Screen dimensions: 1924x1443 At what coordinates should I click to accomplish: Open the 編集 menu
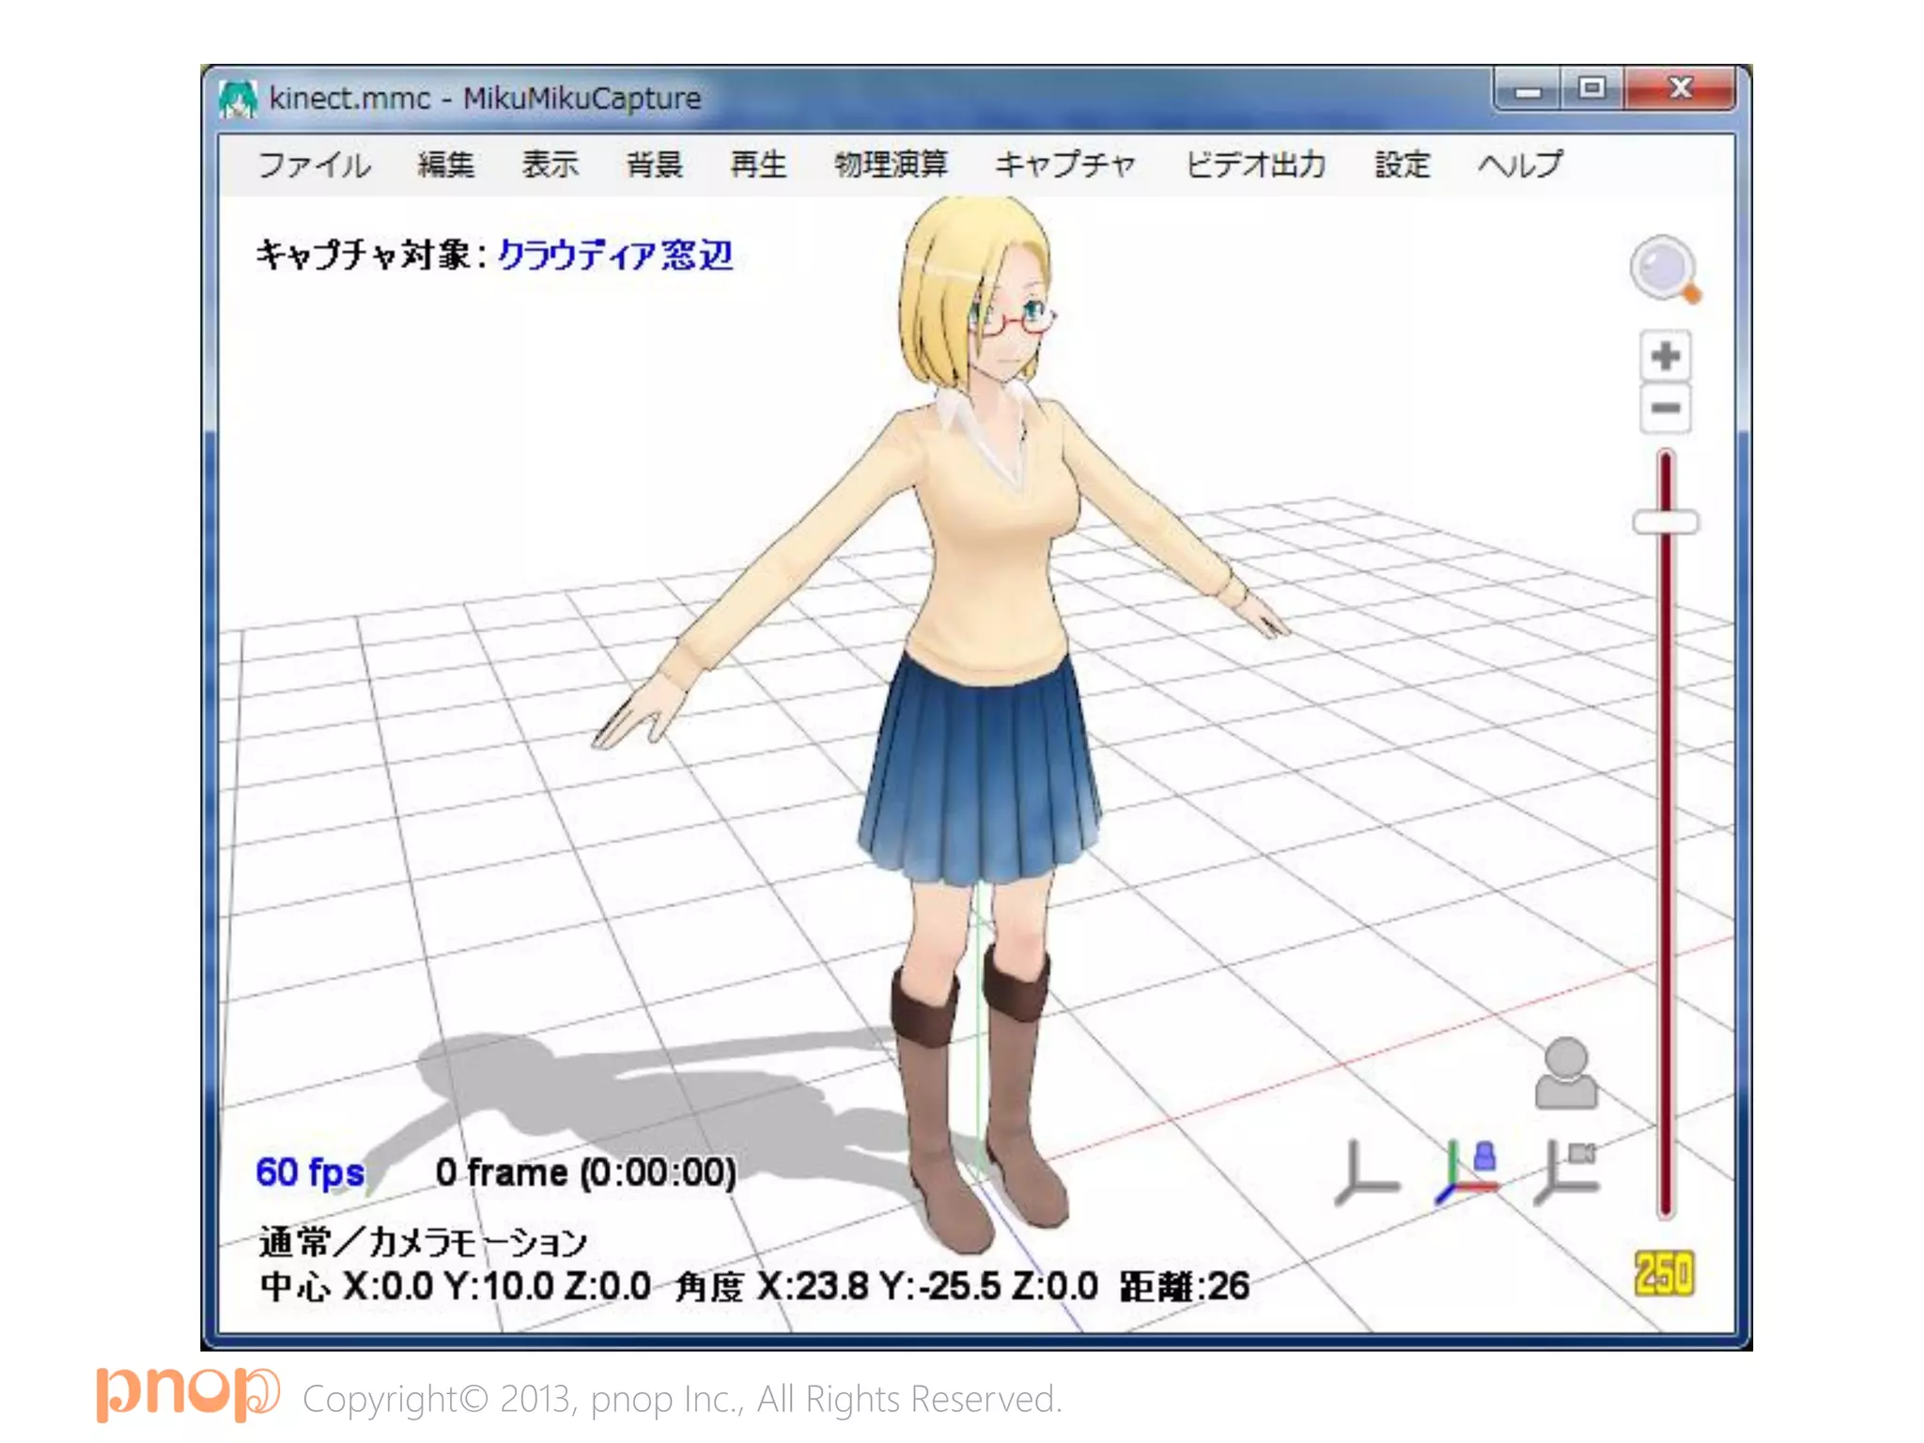point(446,165)
